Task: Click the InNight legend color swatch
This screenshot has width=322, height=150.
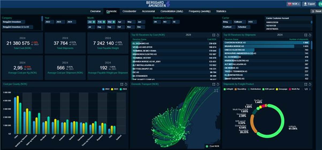Action: pyautogui.click(x=224, y=89)
